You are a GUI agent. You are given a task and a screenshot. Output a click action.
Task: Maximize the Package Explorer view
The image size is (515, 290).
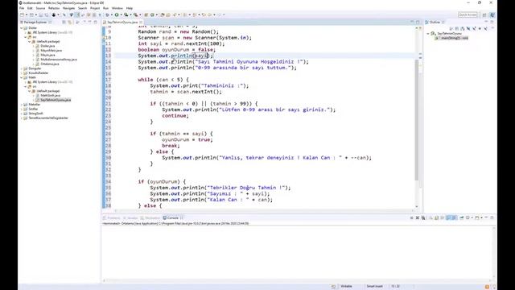[95, 22]
